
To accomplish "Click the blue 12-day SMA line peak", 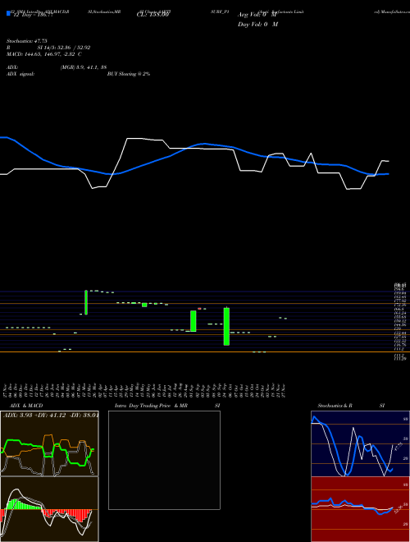I will pyautogui.click(x=204, y=144).
